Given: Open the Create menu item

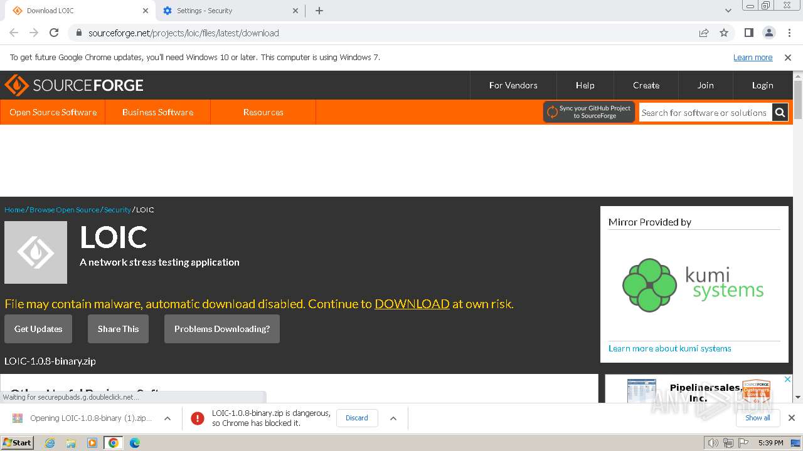Looking at the screenshot, I should (646, 85).
